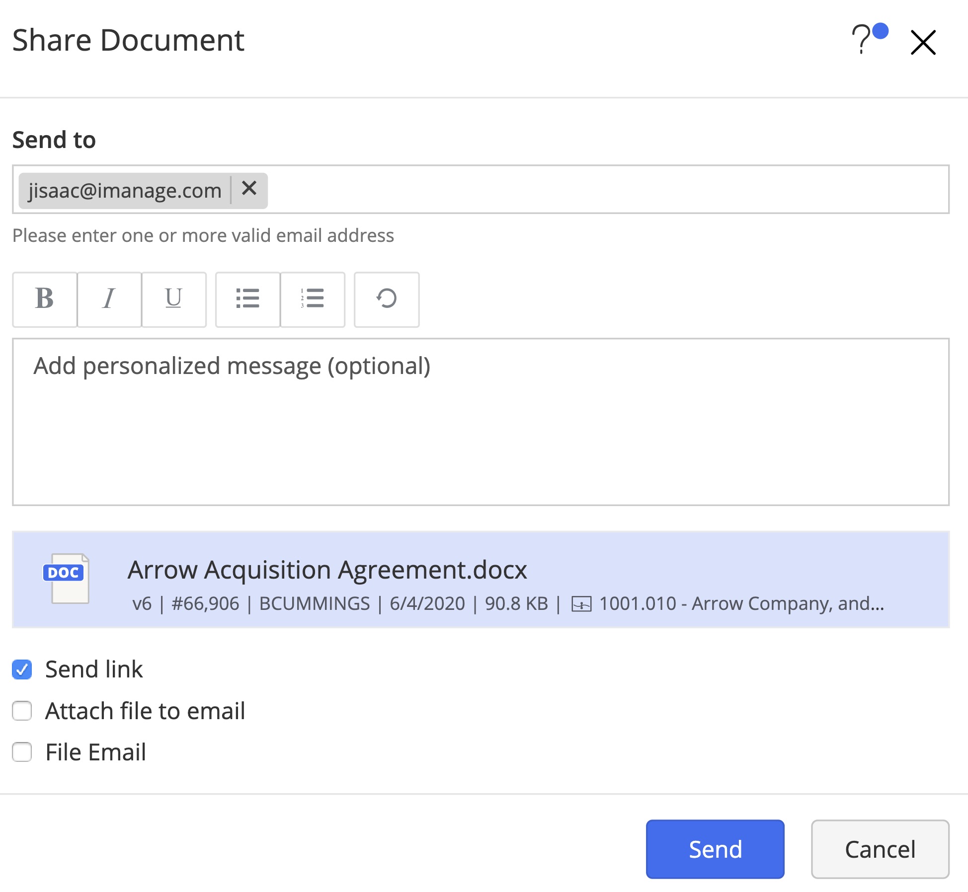The width and height of the screenshot is (968, 892).
Task: Check the File Email checkbox
Action: tap(22, 752)
